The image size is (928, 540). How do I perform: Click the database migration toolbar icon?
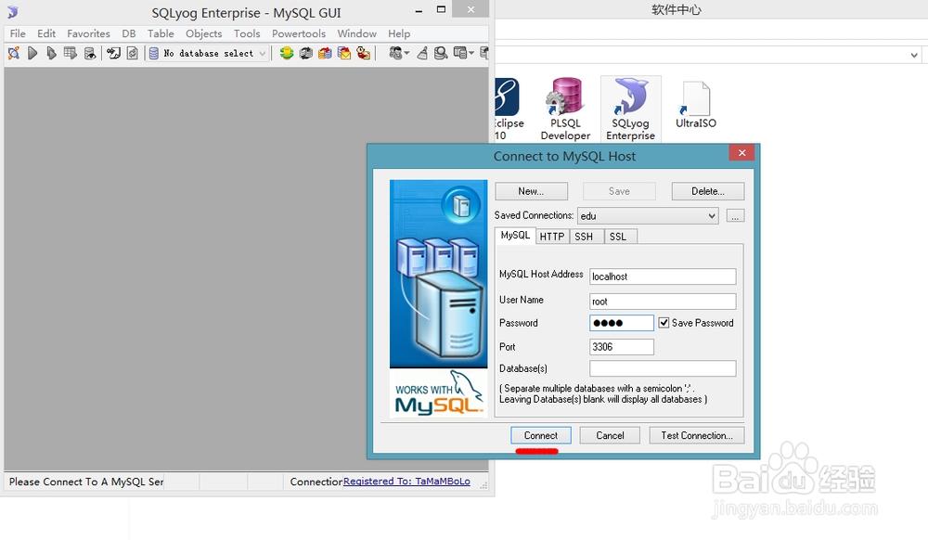[325, 53]
